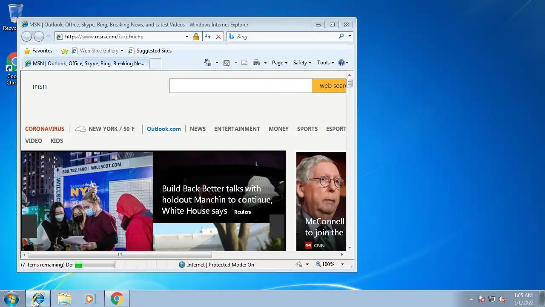Click the NEW YORK / 50°F weather link
The image size is (545, 307).
tap(105, 129)
